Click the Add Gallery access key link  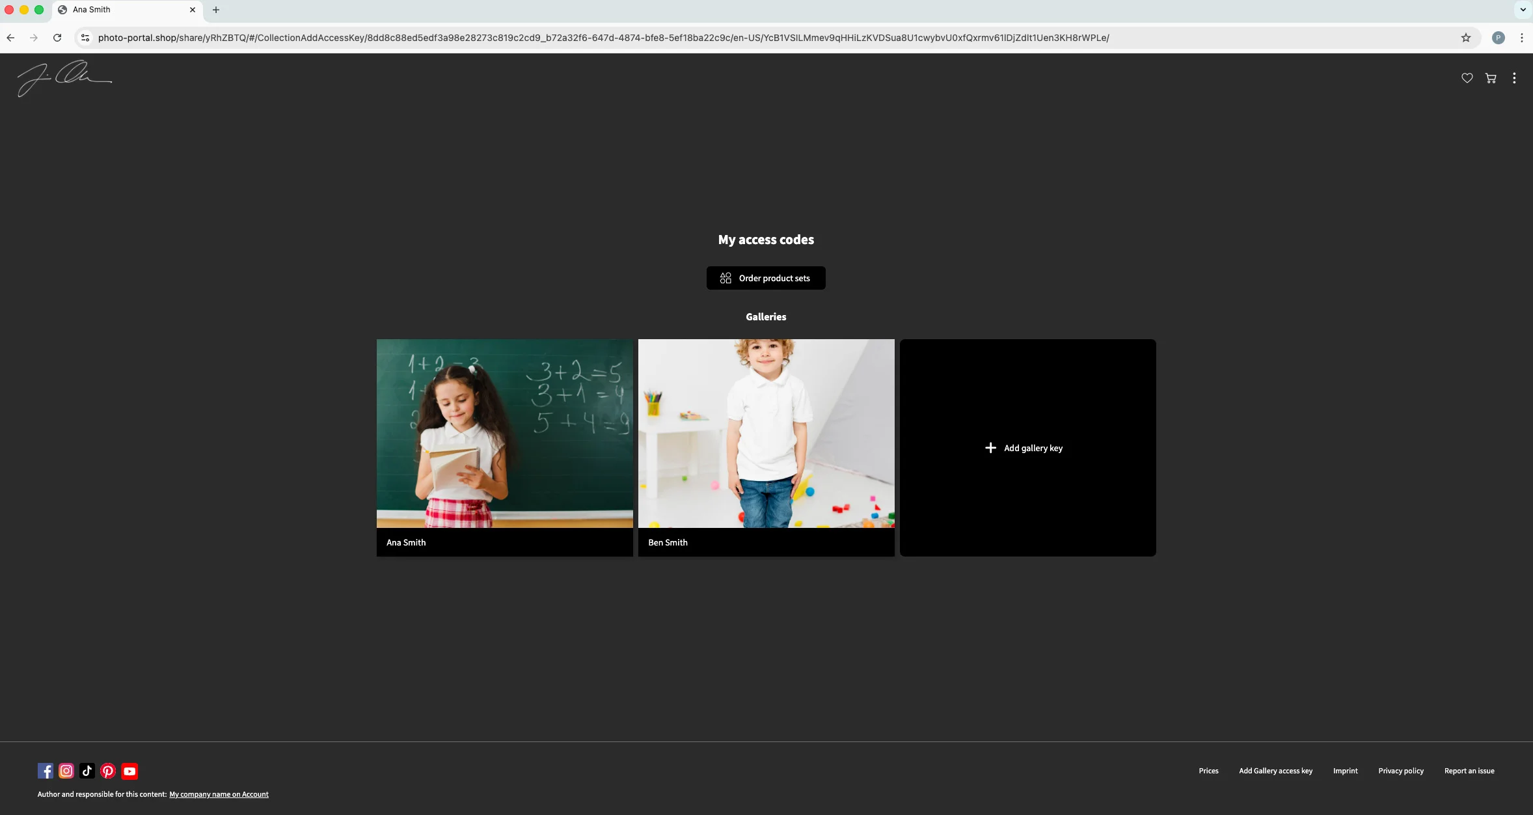click(1275, 771)
